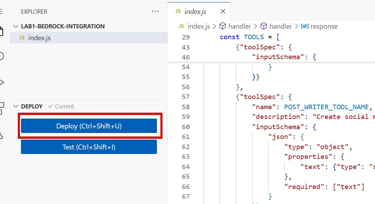This screenshot has width=375, height=204.
Task: Collapse the LAB1-BEDROCK-INTEGRATION folder
Action: (16, 26)
